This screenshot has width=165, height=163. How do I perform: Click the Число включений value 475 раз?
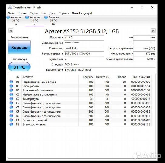click(144, 53)
